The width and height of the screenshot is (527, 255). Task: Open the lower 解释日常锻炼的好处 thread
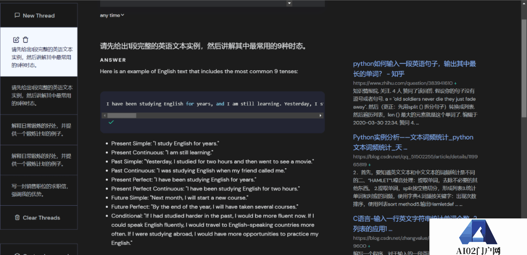(39, 160)
